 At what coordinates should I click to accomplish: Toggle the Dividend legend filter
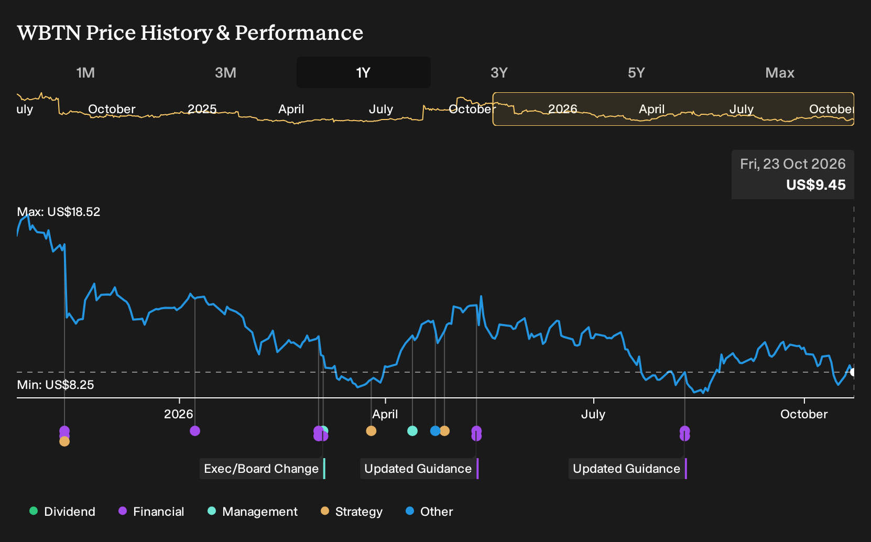[62, 512]
